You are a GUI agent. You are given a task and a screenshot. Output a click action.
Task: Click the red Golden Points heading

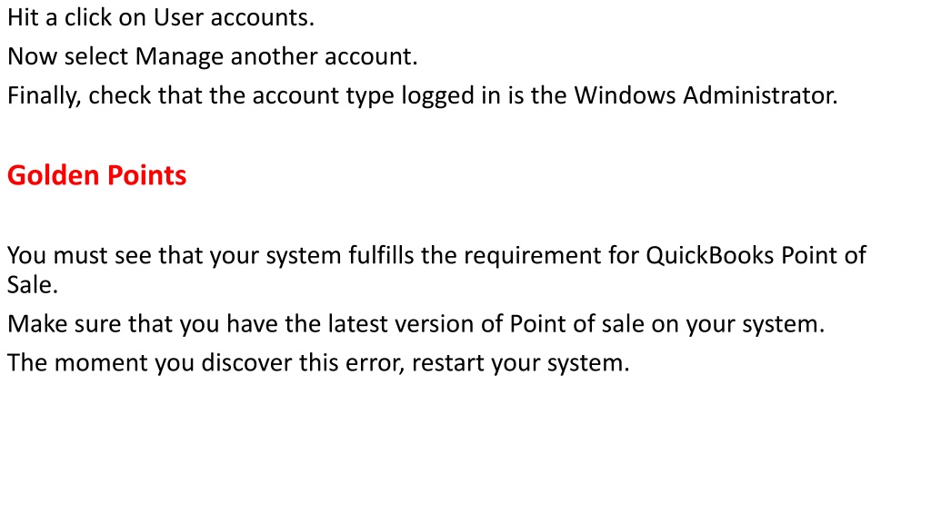96,175
